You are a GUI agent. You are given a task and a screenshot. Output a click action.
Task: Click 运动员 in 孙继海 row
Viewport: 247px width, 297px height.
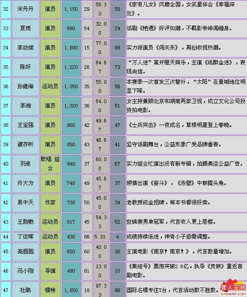(x=50, y=86)
